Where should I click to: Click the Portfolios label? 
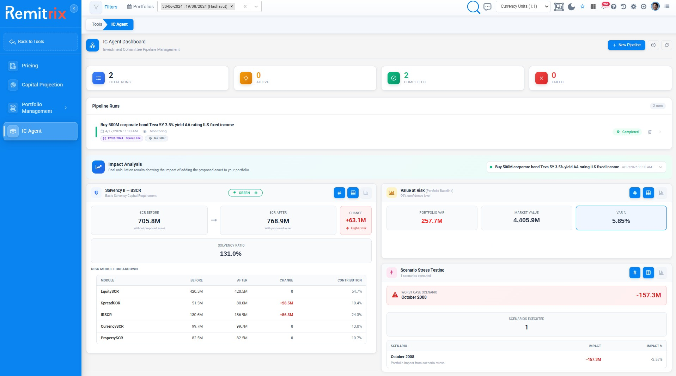click(140, 7)
